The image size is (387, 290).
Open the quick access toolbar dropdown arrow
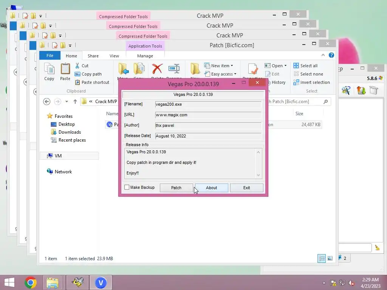click(70, 45)
